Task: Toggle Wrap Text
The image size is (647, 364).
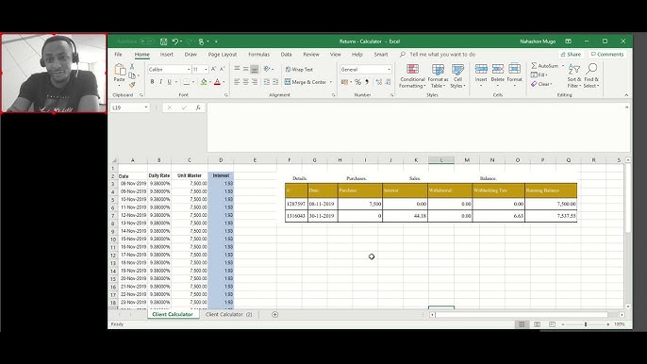Action: (x=299, y=70)
